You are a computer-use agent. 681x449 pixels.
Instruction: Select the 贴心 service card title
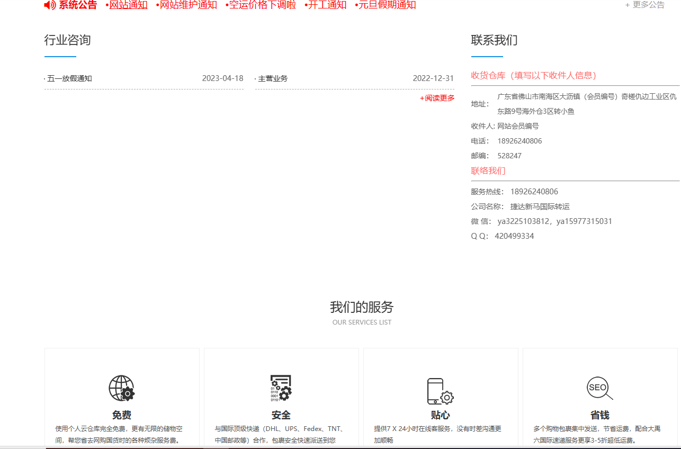440,415
